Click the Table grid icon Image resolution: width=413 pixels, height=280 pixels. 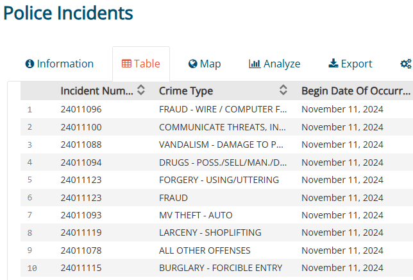(126, 64)
